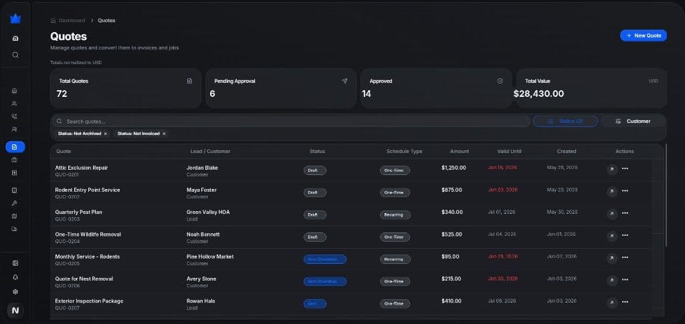The image size is (685, 324).
Task: Open the settings gear in the sidebar
Action: [x=15, y=292]
